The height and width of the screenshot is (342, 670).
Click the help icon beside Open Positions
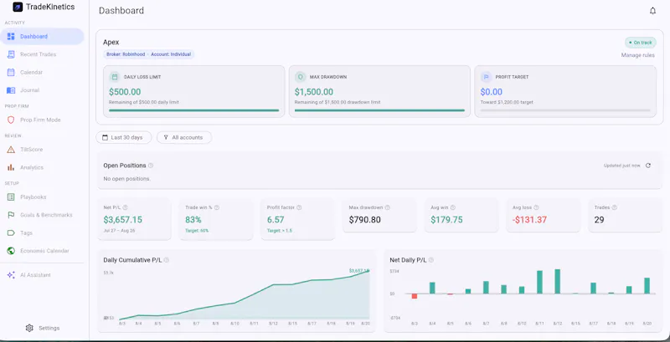(x=151, y=166)
